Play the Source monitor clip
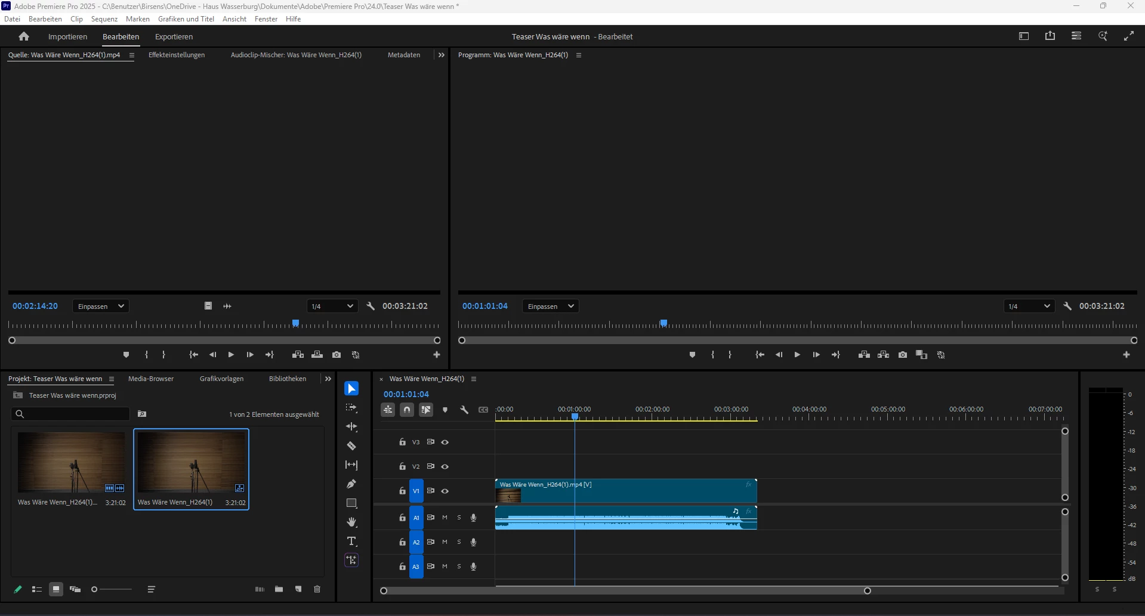Viewport: 1145px width, 616px height. point(231,355)
